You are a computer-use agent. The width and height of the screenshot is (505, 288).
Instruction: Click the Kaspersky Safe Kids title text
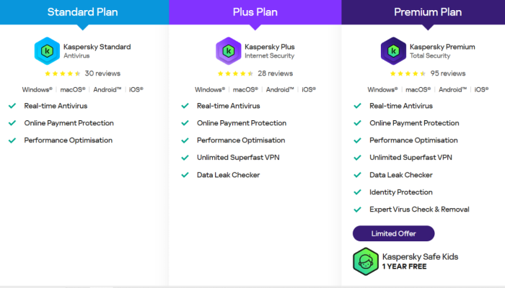[420, 256]
